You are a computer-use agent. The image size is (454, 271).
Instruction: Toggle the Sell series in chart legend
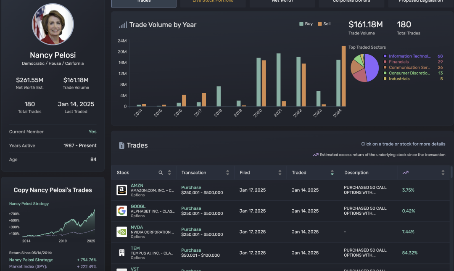pyautogui.click(x=324, y=24)
